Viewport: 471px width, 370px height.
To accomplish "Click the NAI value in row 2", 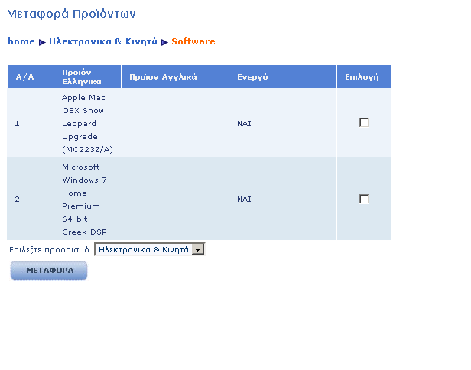I will point(244,199).
